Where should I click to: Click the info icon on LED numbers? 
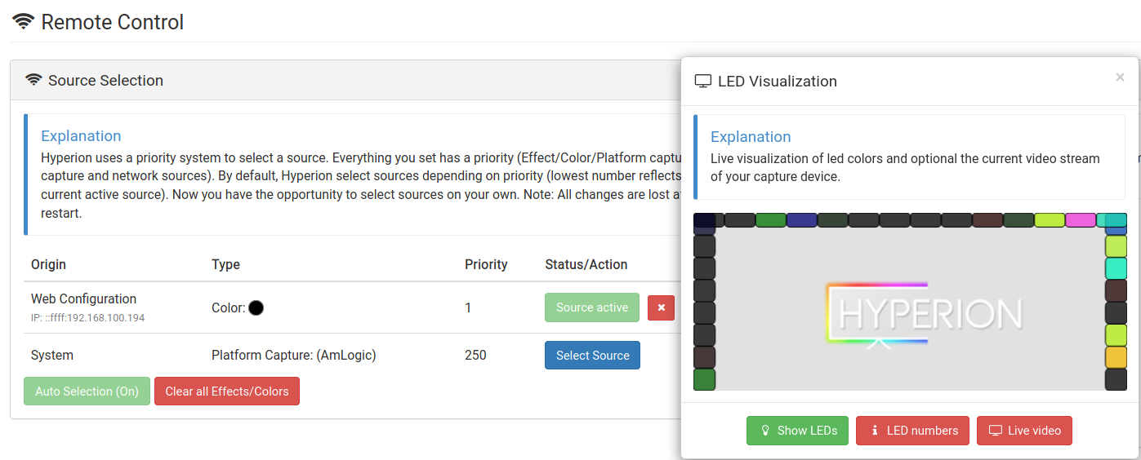click(x=875, y=431)
